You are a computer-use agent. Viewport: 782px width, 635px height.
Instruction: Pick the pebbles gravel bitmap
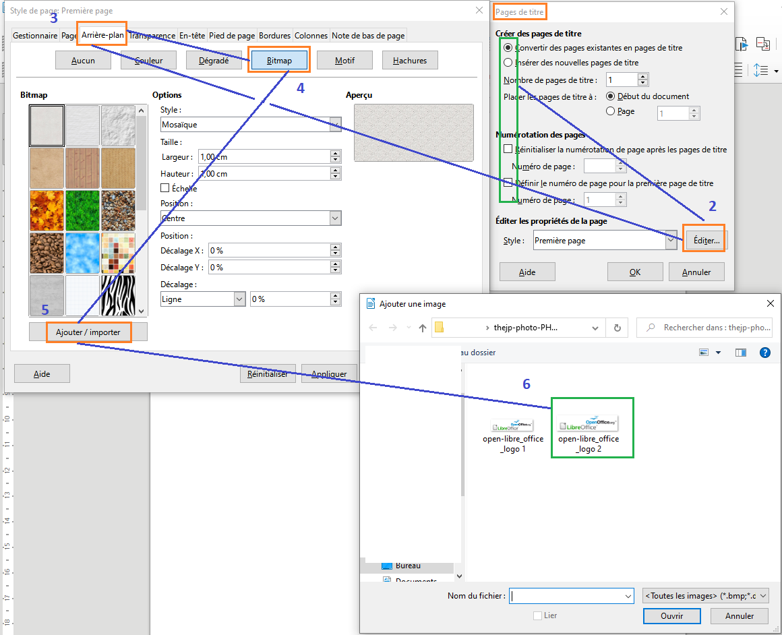(118, 210)
